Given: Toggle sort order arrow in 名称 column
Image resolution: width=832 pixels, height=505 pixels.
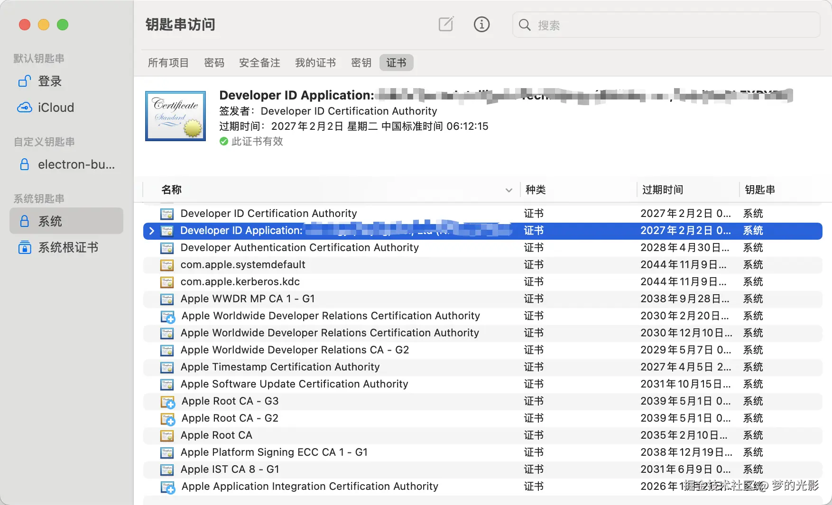Looking at the screenshot, I should click(x=508, y=190).
